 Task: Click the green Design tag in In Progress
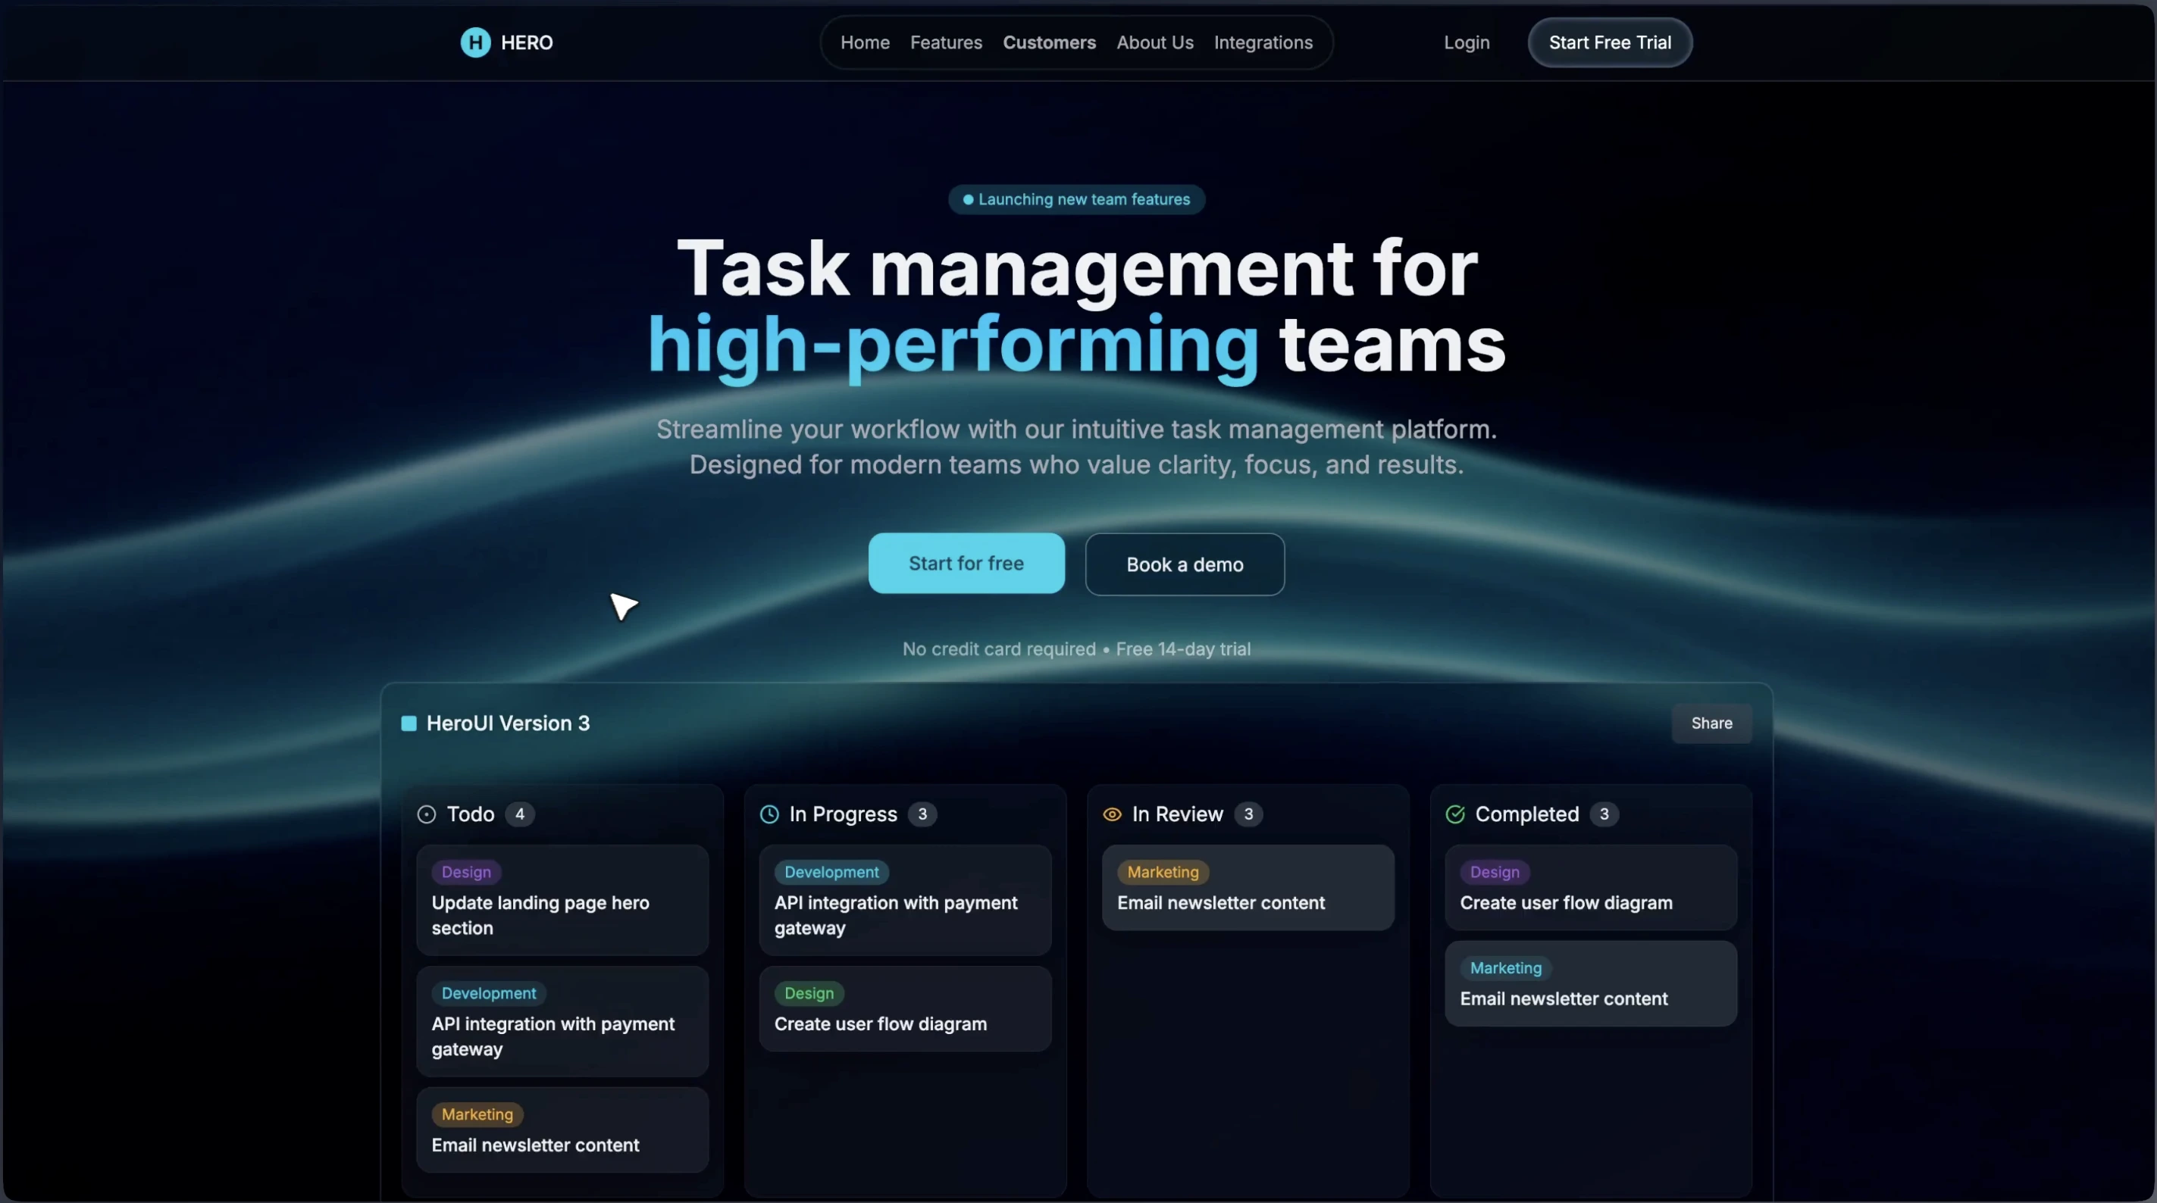809,994
